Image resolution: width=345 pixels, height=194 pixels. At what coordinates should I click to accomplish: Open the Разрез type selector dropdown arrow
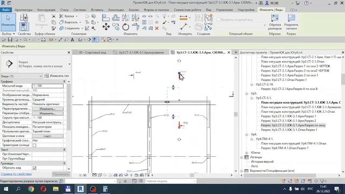(70, 64)
